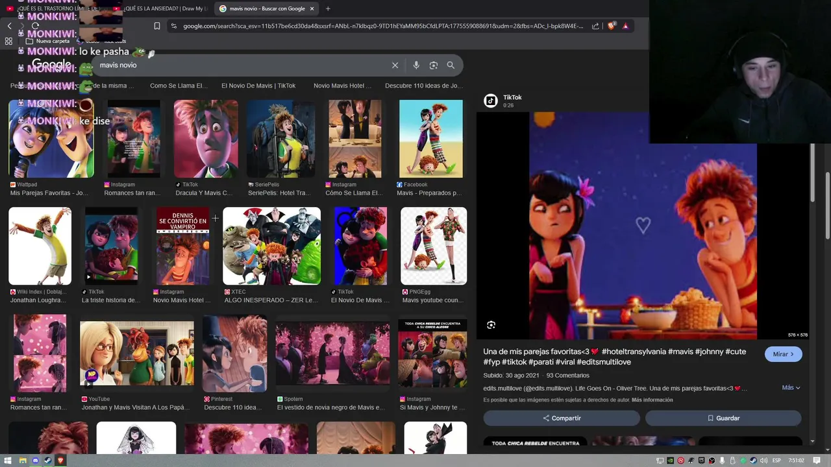Click the Mirar button
The width and height of the screenshot is (831, 467).
(x=783, y=354)
